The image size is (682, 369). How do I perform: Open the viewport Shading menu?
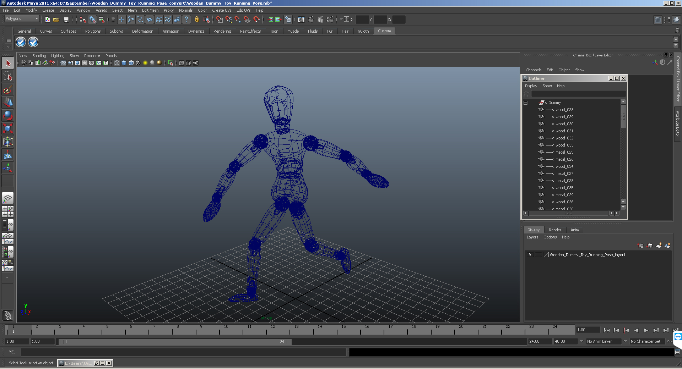pyautogui.click(x=39, y=56)
